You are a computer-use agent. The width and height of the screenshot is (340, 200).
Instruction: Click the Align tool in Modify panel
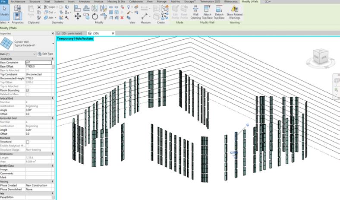tap(77, 9)
